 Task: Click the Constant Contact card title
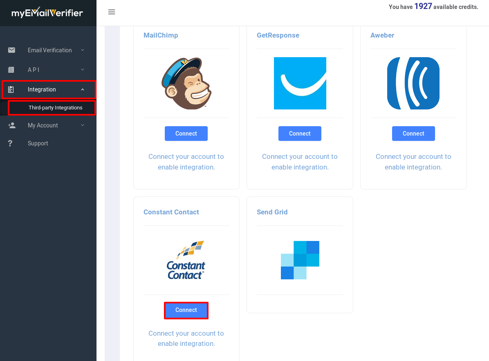pyautogui.click(x=171, y=212)
